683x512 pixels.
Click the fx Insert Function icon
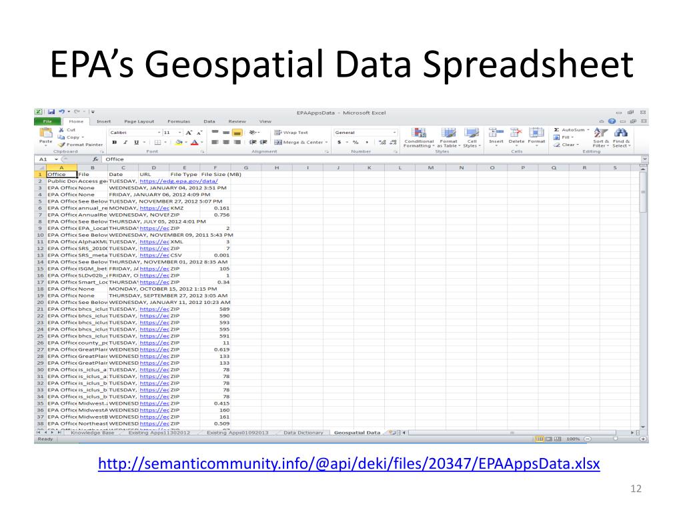click(95, 159)
